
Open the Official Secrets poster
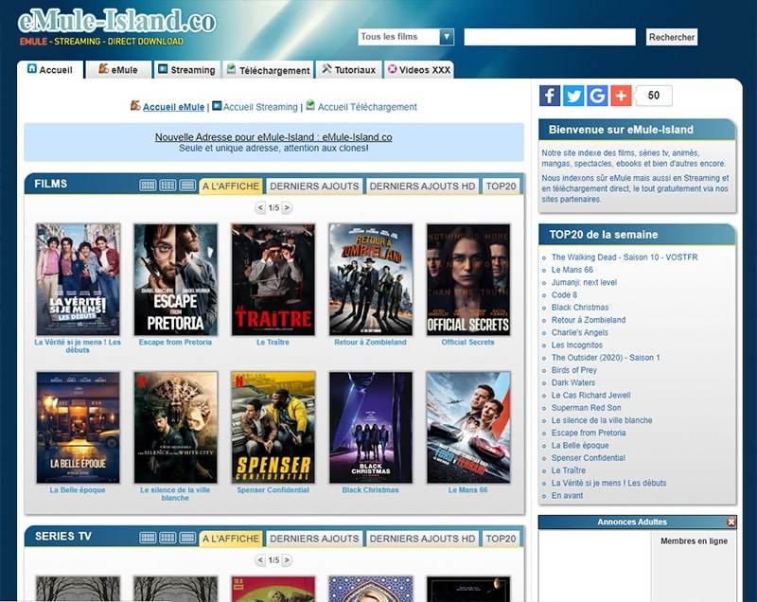(468, 279)
